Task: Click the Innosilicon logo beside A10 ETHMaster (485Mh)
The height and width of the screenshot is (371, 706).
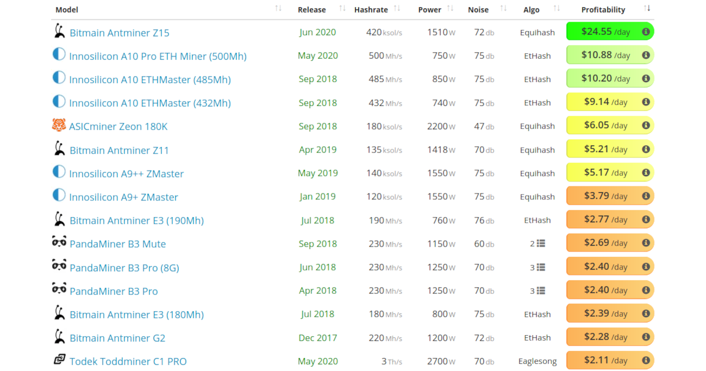Action: pyautogui.click(x=59, y=78)
